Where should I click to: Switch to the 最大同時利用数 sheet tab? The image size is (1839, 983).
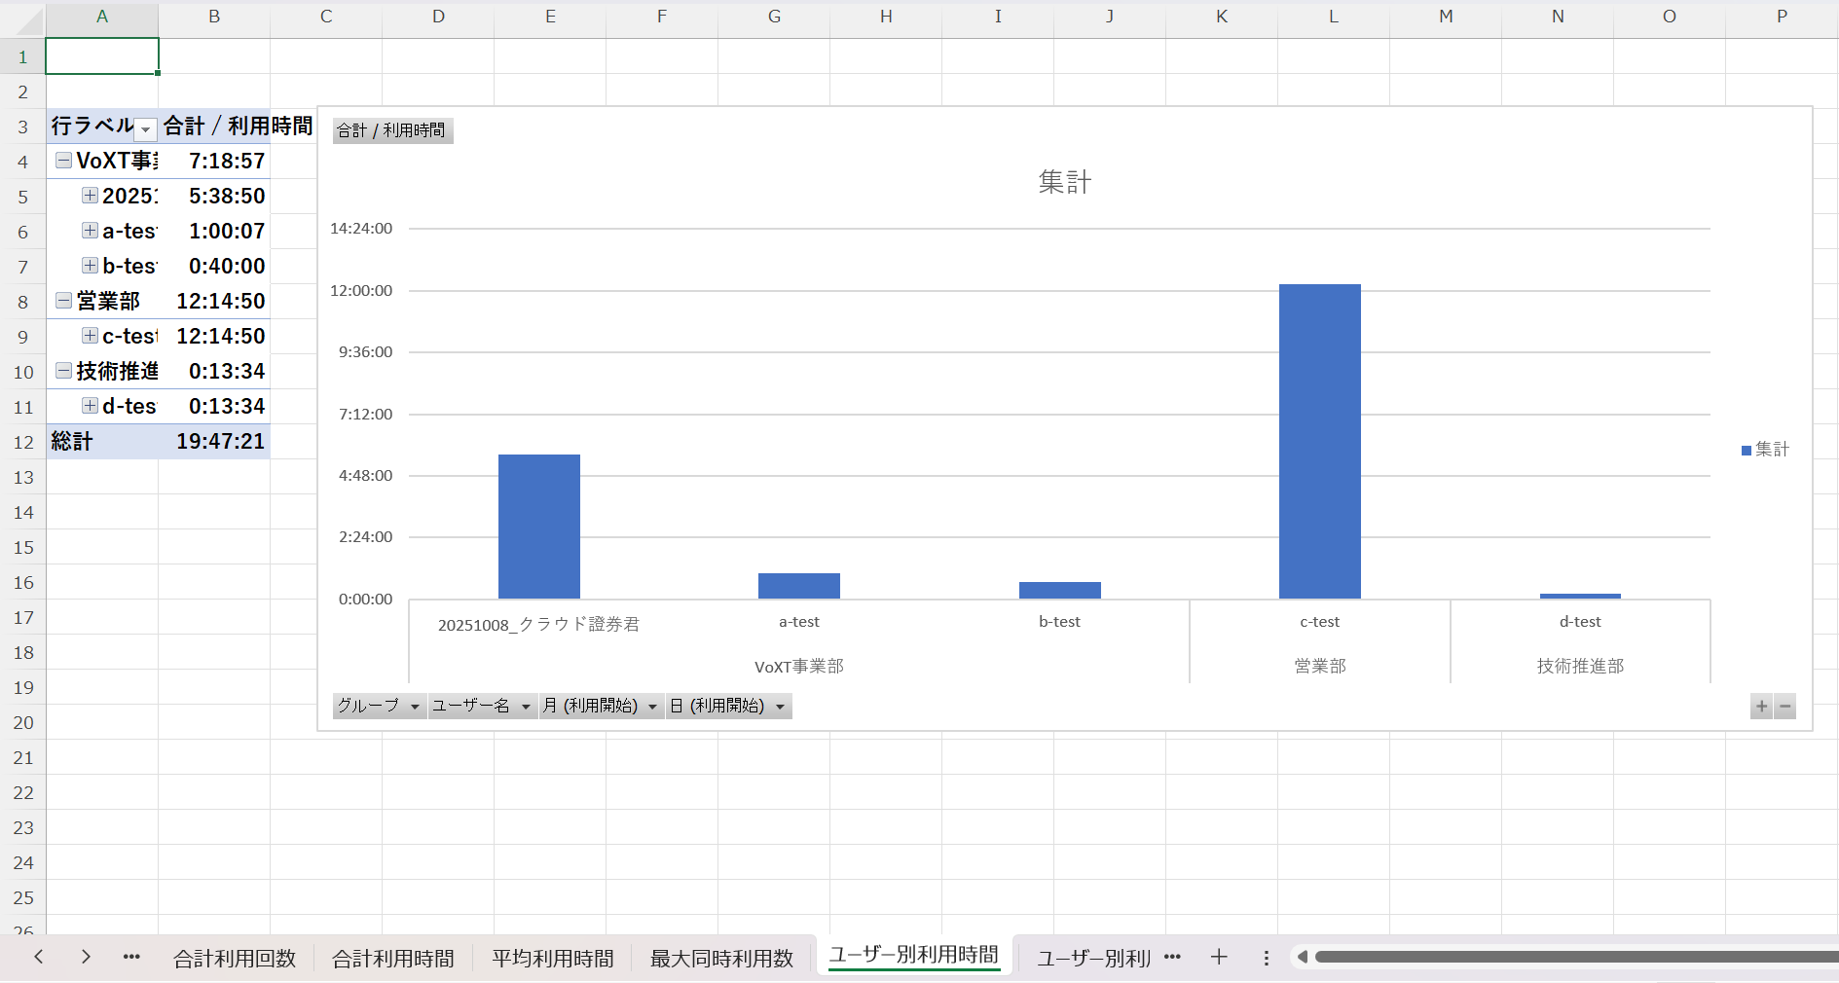tap(721, 959)
